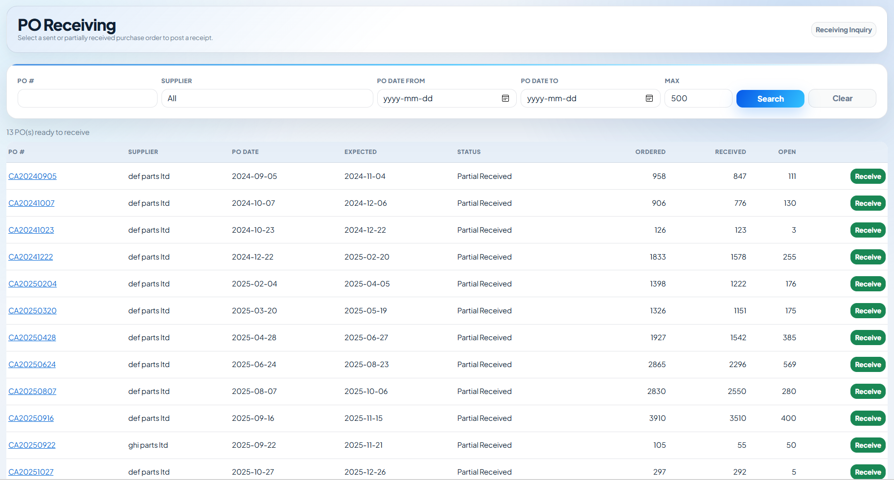This screenshot has height=480, width=894.
Task: Open purchase order CA20241023
Action: (31, 230)
